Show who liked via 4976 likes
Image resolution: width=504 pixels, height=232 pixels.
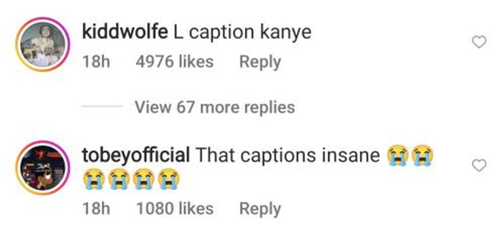coord(174,62)
